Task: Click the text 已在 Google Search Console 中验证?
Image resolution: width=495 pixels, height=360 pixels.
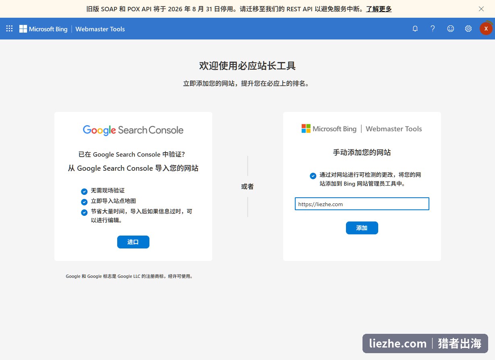Action: pyautogui.click(x=132, y=154)
